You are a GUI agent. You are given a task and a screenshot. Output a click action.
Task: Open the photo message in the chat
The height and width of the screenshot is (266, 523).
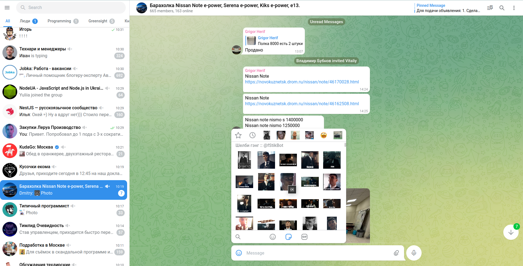pyautogui.click(x=358, y=216)
